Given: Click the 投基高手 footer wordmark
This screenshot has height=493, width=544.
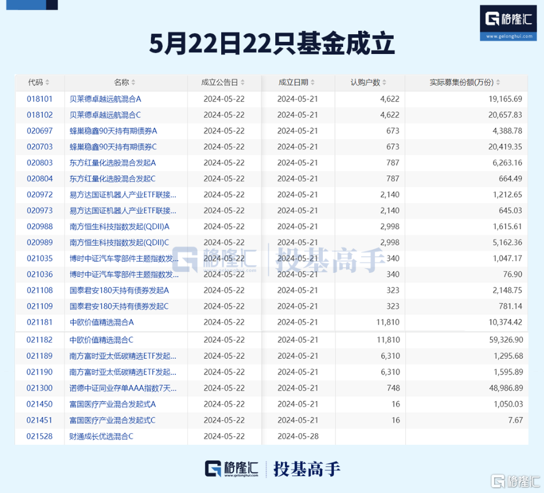Looking at the screenshot, I should (x=307, y=469).
